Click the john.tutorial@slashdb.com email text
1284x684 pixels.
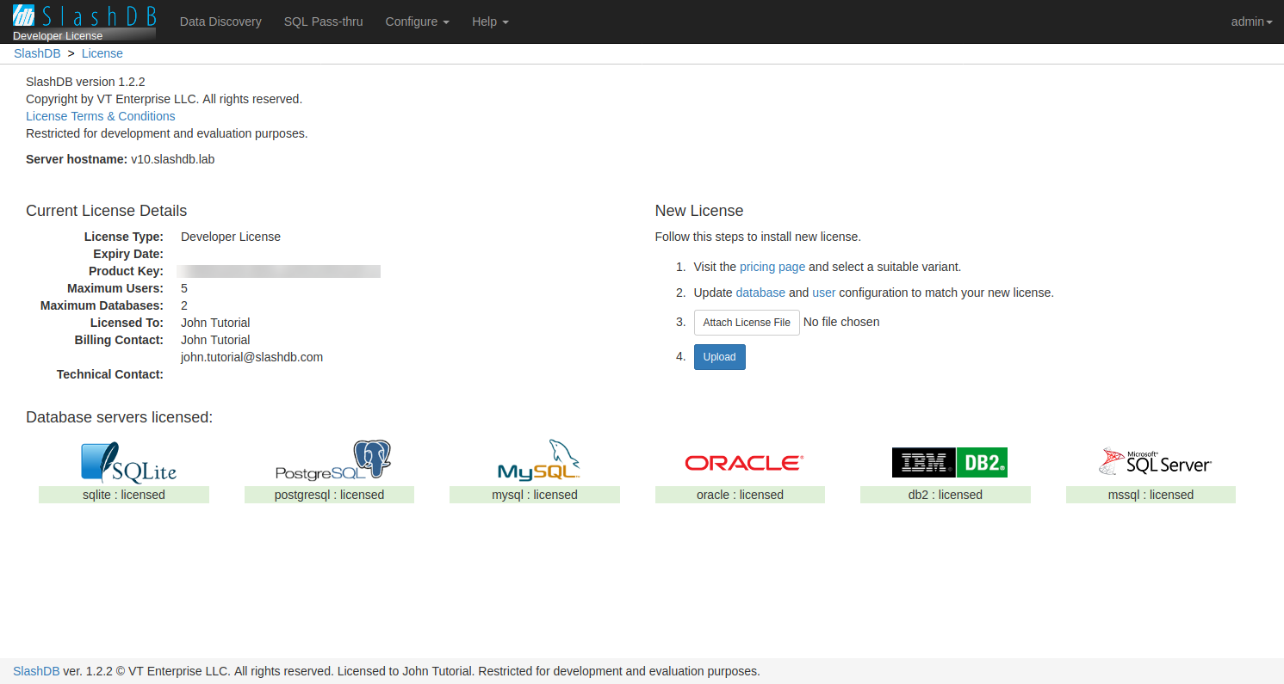(251, 357)
